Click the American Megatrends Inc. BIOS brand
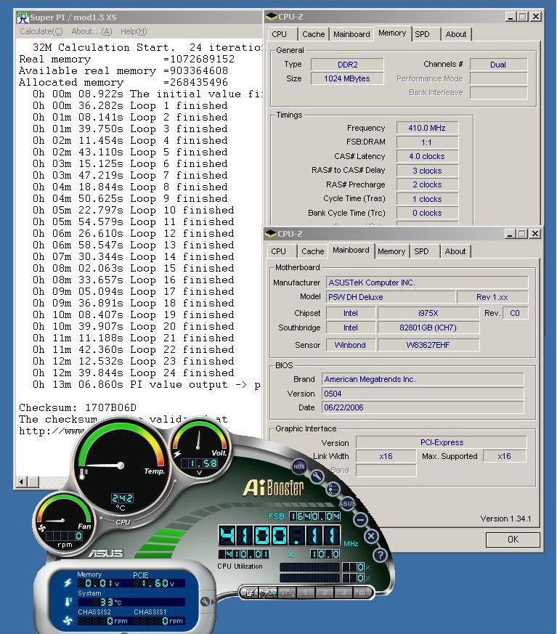The width and height of the screenshot is (557, 634). point(423,379)
